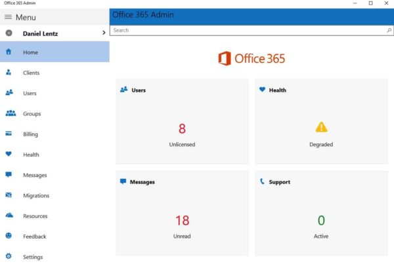This screenshot has width=394, height=264.
Task: Expand the Daniel Lentz account chevron
Action: [x=104, y=33]
